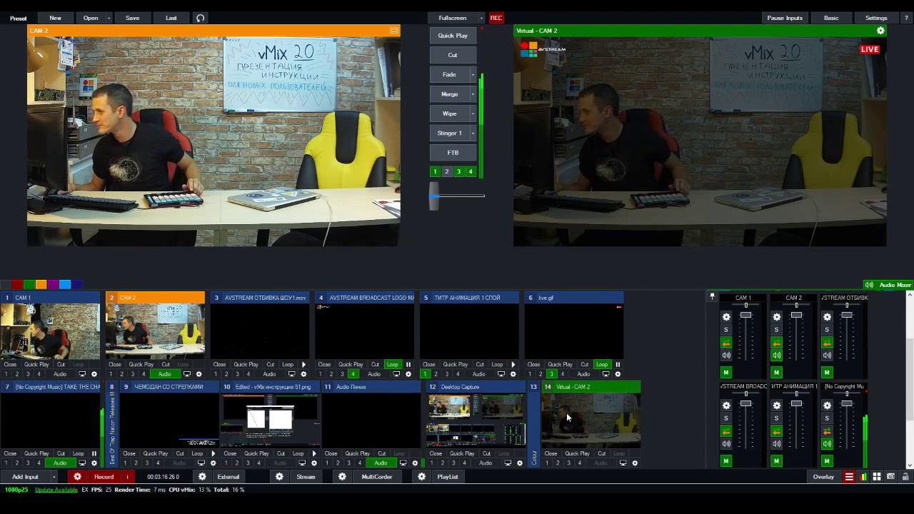Expand the Open preset dropdown arrow
Image resolution: width=914 pixels, height=514 pixels.
pyautogui.click(x=109, y=18)
